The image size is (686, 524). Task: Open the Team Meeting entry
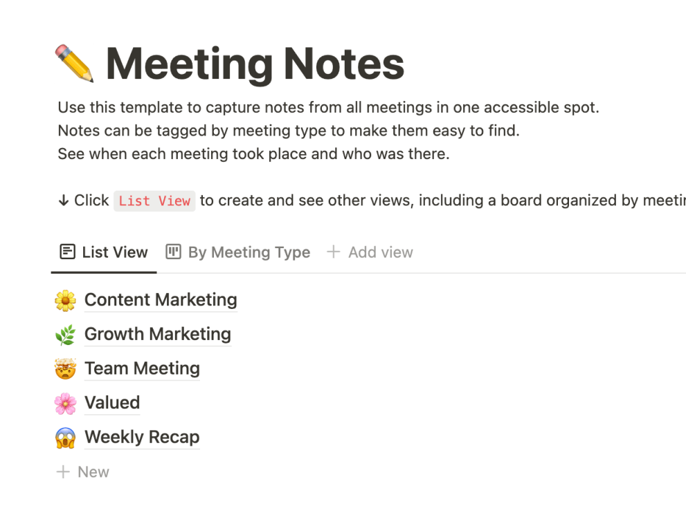[x=142, y=368]
